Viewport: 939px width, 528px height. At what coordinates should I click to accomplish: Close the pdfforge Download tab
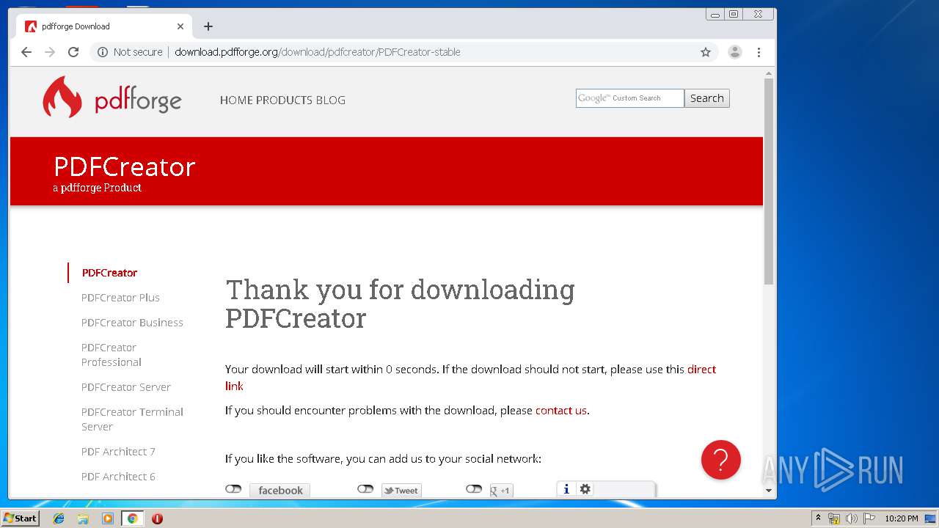coord(180,26)
